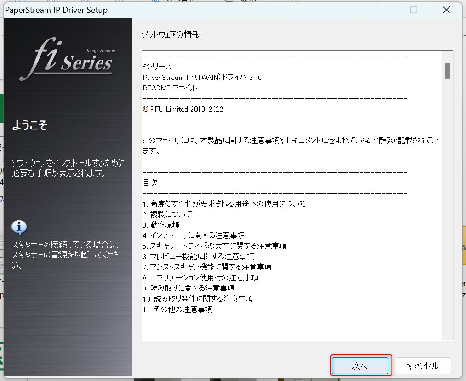Click the scanner power-off notice text
466x381 pixels.
pos(65,254)
